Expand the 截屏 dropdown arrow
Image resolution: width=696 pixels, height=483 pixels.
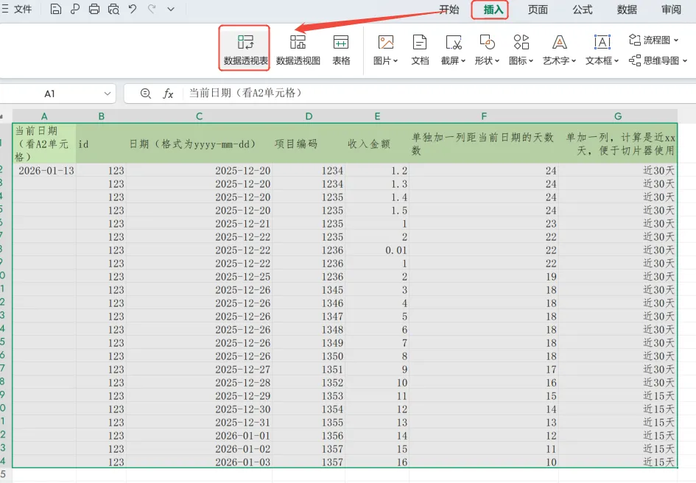(463, 61)
